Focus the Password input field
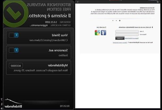This screenshot has width=162, height=110. point(127,35)
